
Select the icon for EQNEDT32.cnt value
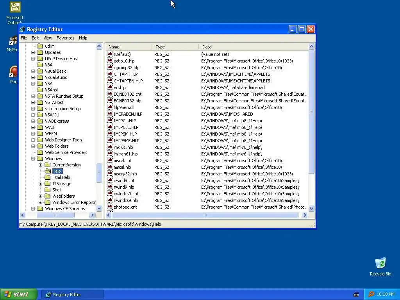click(x=110, y=94)
